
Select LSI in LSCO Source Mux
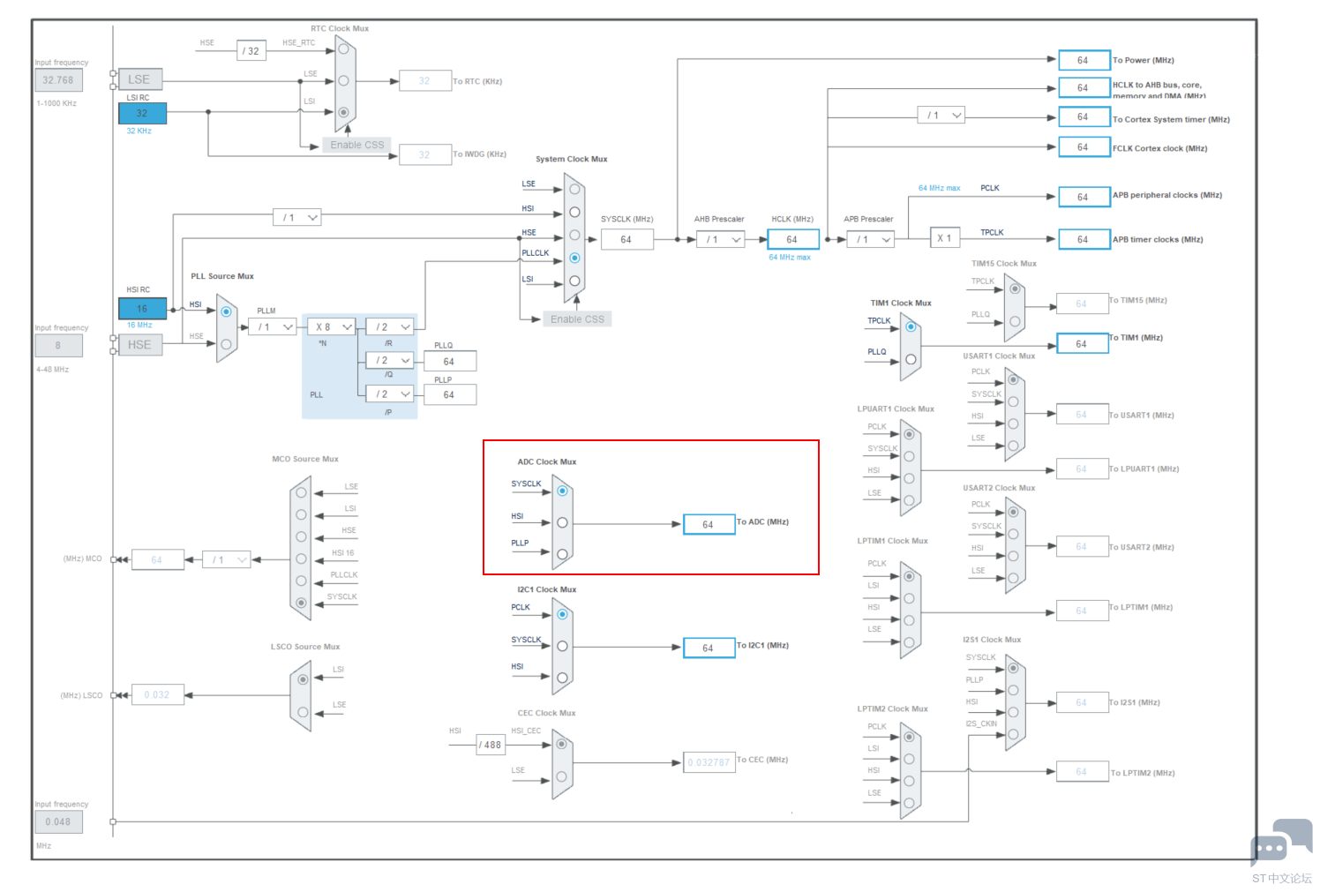coord(303,679)
